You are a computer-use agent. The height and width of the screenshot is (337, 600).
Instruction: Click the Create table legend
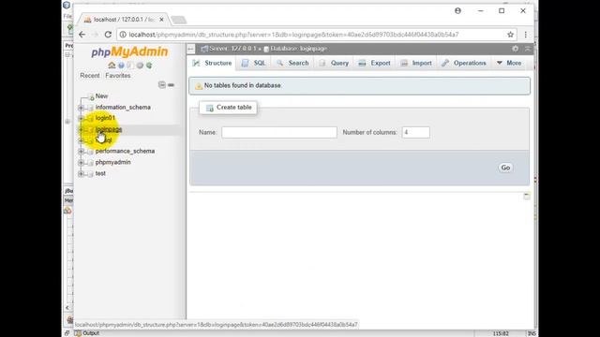pos(228,108)
